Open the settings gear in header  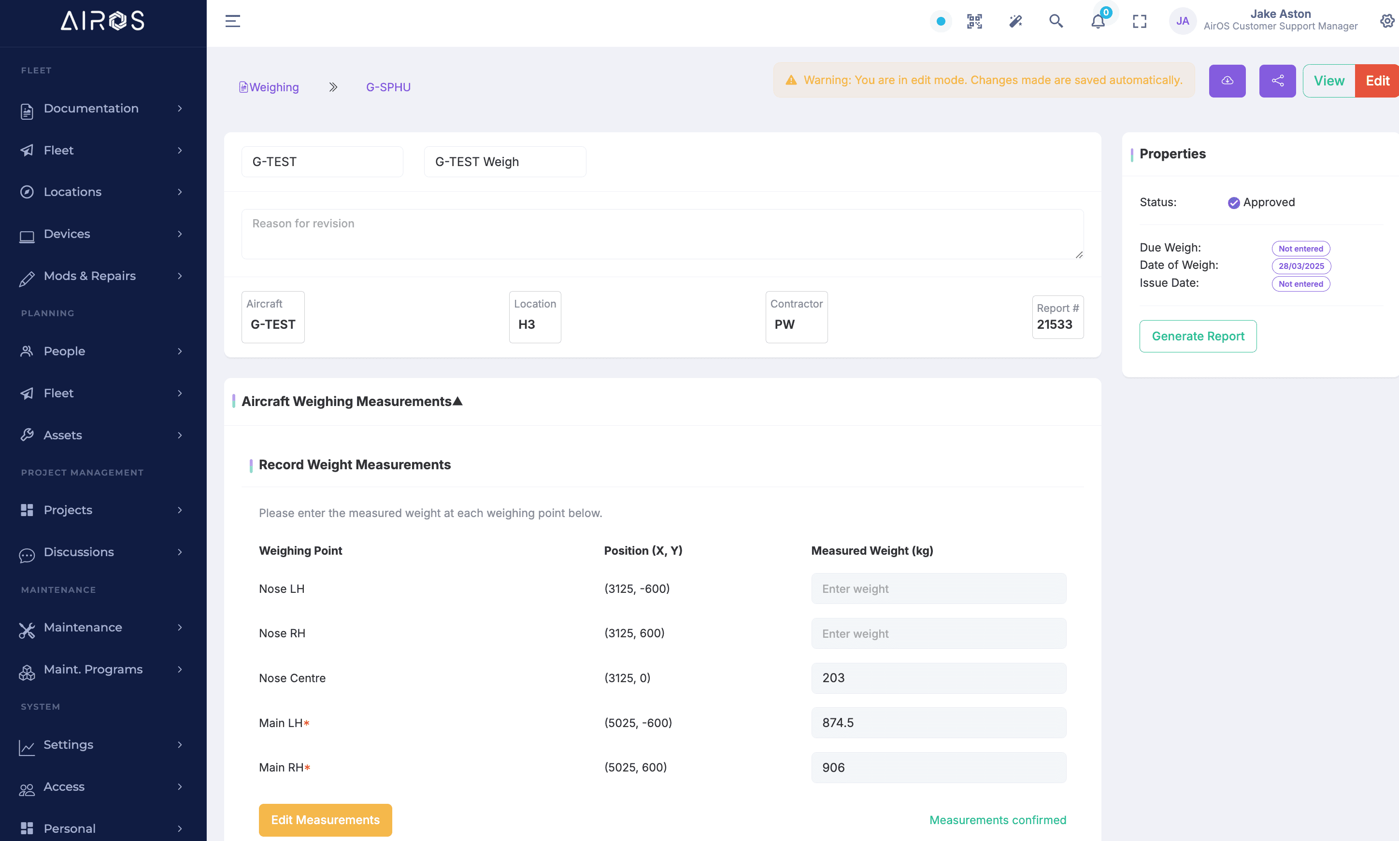pos(1386,22)
